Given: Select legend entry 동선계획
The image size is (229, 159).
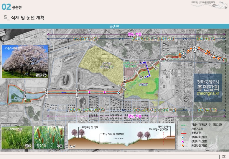Looking at the screenshot, I should point(196,133).
